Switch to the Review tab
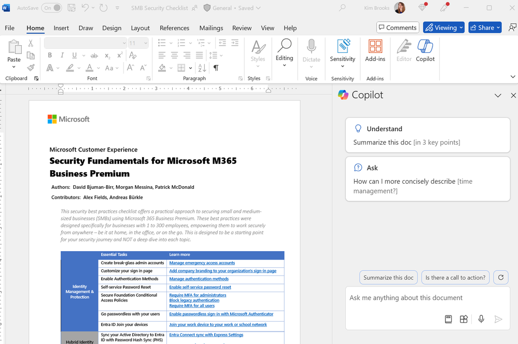 tap(242, 28)
